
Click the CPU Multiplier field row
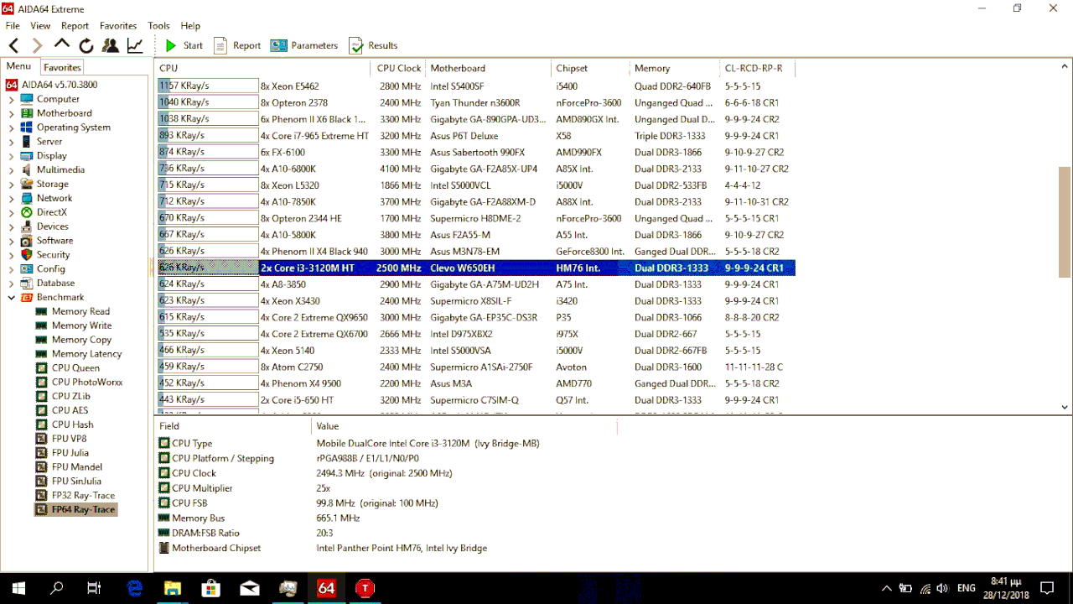386,488
